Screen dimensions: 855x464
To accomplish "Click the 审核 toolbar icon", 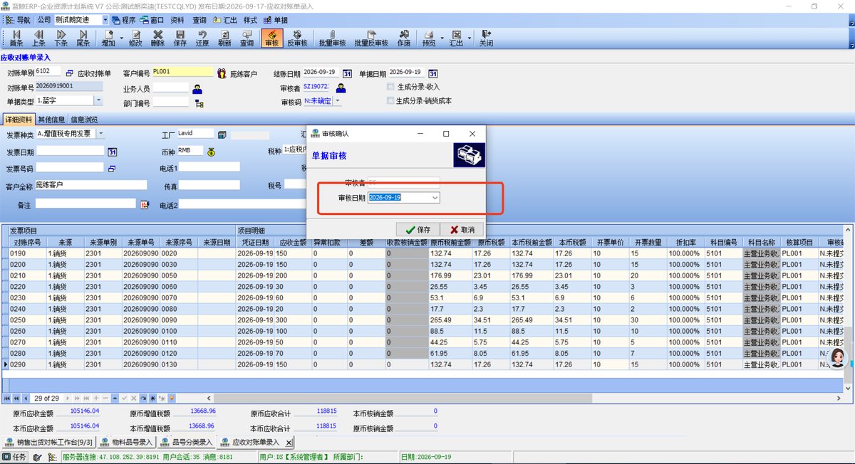I will pyautogui.click(x=271, y=38).
